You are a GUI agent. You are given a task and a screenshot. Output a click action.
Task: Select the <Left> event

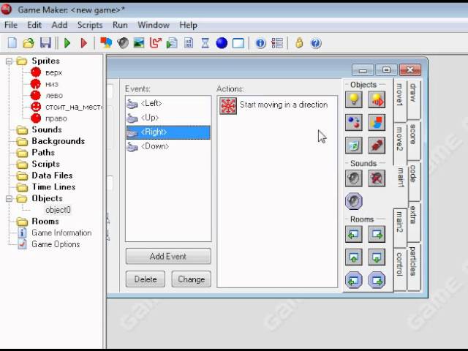tap(168, 103)
